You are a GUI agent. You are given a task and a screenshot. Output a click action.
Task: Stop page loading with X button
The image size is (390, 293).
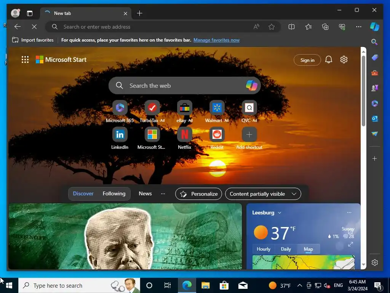[34, 27]
